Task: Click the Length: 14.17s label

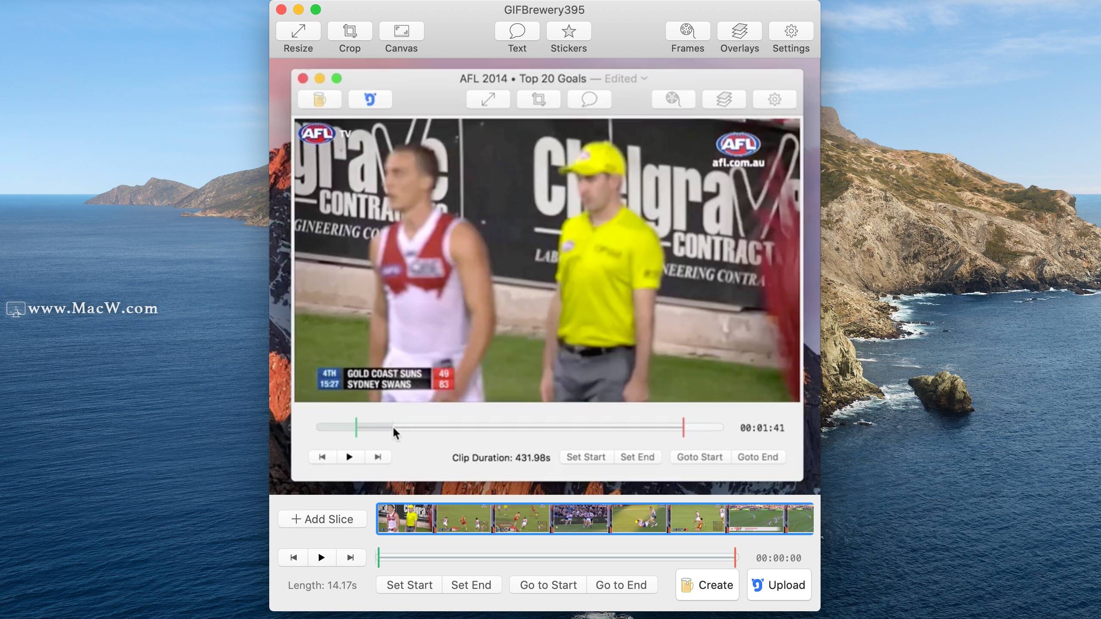Action: (x=322, y=585)
